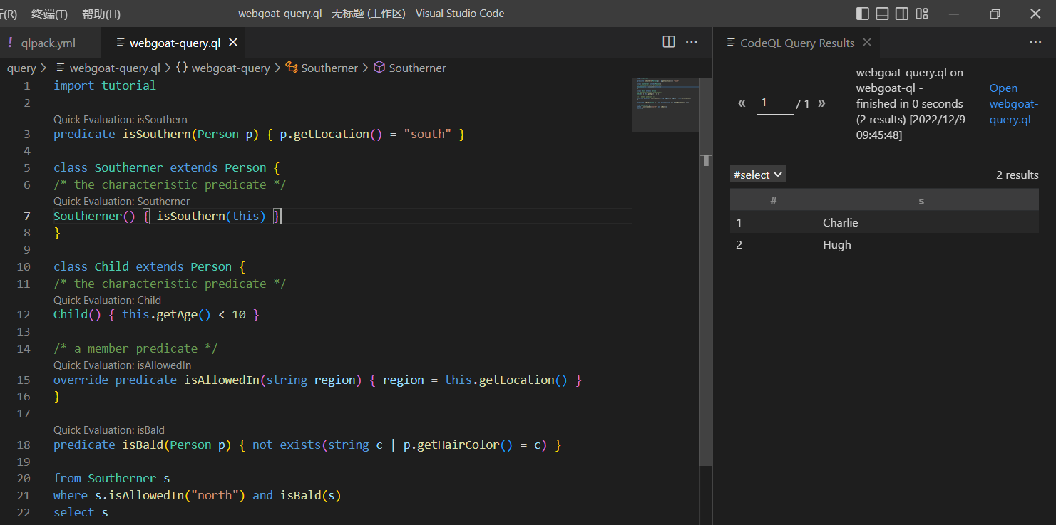
Task: Click the override keyword on line 15
Action: (81, 380)
